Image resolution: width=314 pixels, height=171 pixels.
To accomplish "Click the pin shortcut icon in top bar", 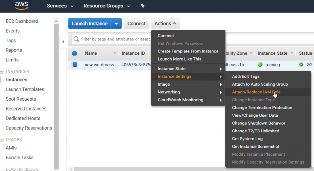I will click(142, 6).
